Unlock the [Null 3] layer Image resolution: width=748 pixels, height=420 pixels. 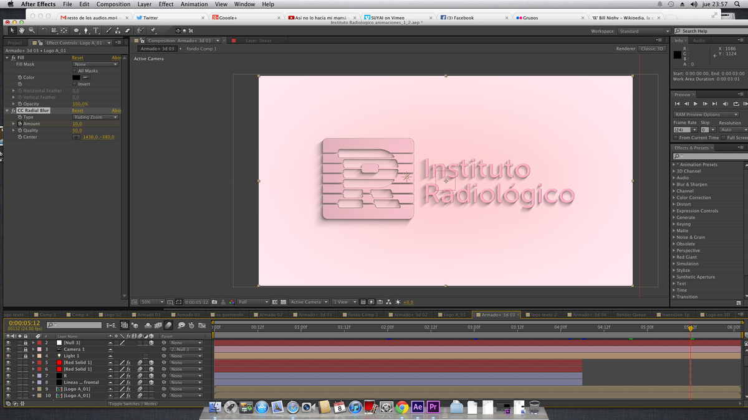26,343
